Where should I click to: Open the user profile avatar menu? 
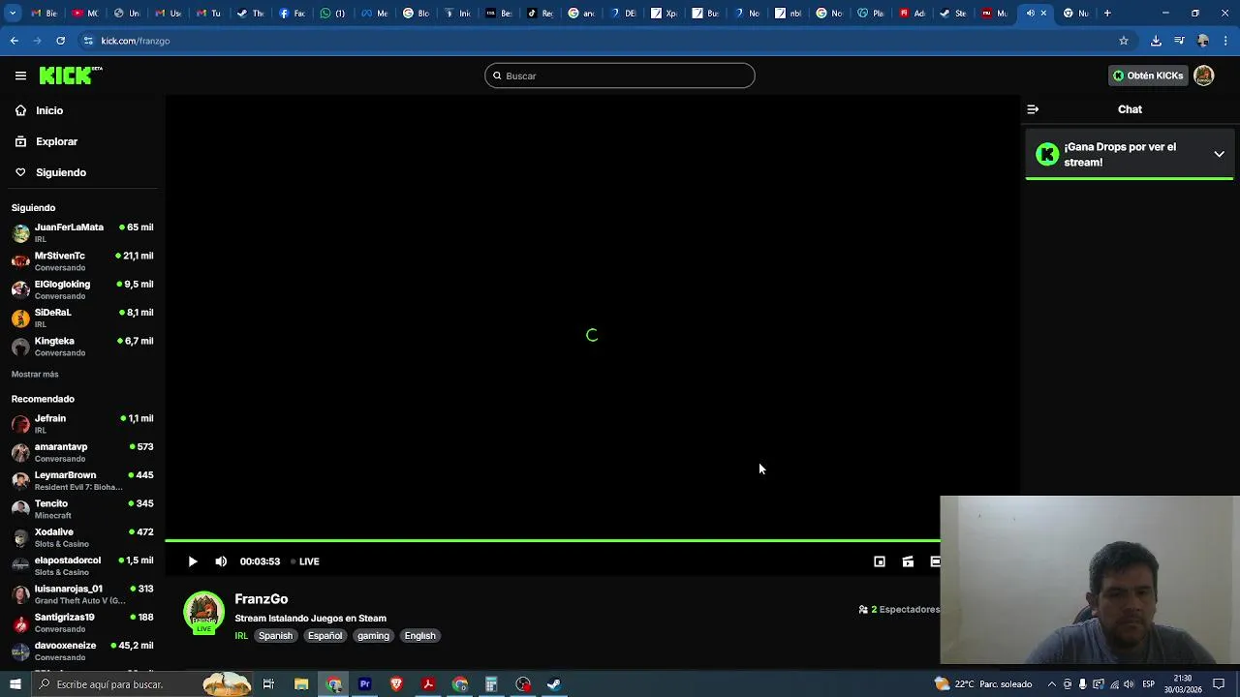click(x=1204, y=76)
